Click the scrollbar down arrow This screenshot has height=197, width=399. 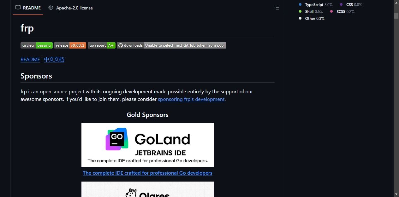(396, 194)
